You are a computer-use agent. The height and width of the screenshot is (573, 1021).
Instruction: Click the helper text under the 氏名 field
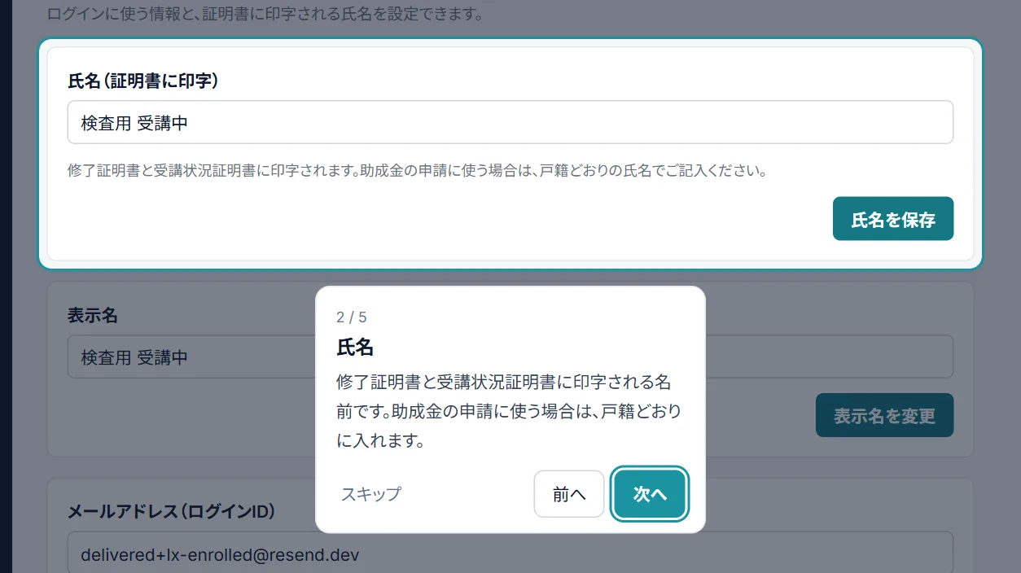click(418, 172)
